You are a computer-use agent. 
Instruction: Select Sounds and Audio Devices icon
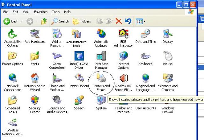(57, 100)
